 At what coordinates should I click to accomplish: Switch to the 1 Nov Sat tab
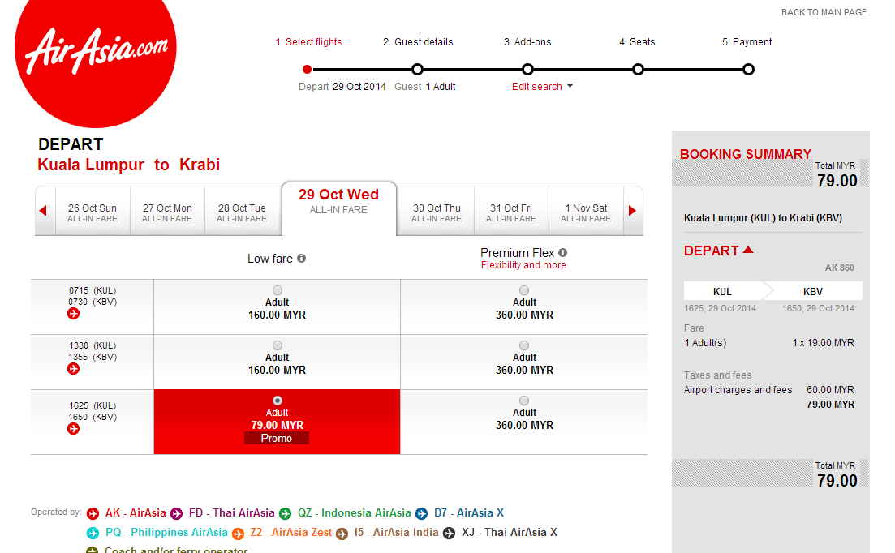(586, 212)
